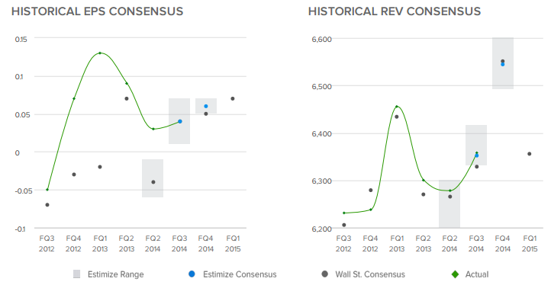Click EPS actual point for FQ2 2013
Image resolution: width=551 pixels, height=285 pixels.
(x=127, y=84)
